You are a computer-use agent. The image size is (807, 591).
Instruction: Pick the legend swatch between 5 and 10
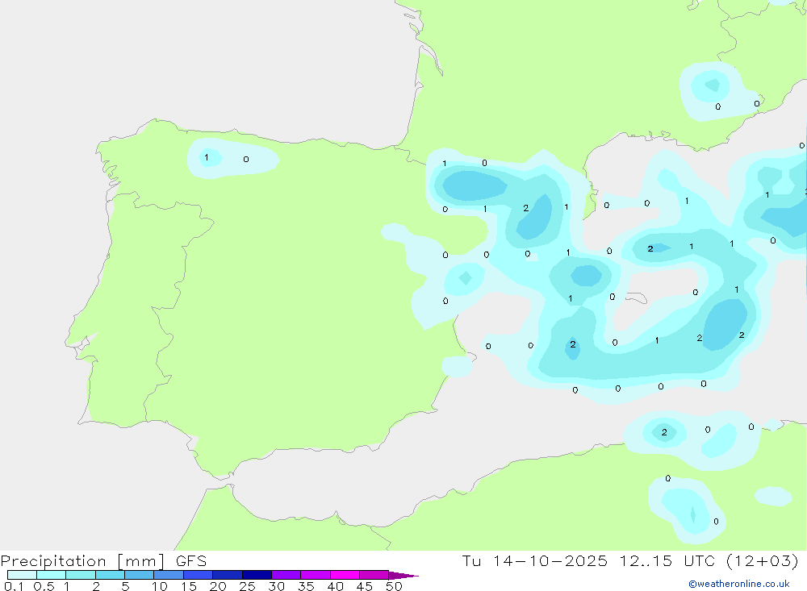139,575
